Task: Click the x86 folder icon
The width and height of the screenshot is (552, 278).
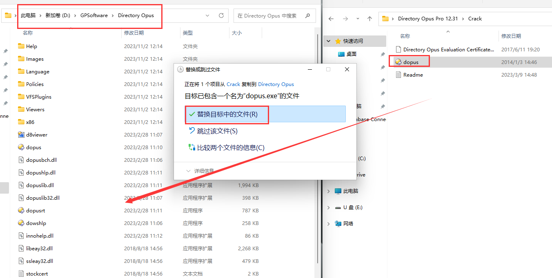Action: (21, 122)
